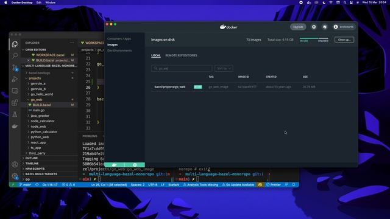Click errors and warnings count in status bar
The height and width of the screenshot is (219, 390).
[x=68, y=185]
